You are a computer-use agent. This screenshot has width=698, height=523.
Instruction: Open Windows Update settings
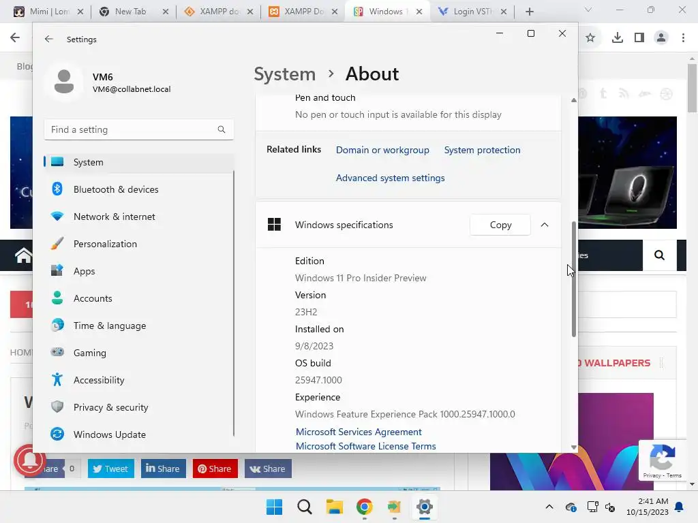(x=138, y=434)
